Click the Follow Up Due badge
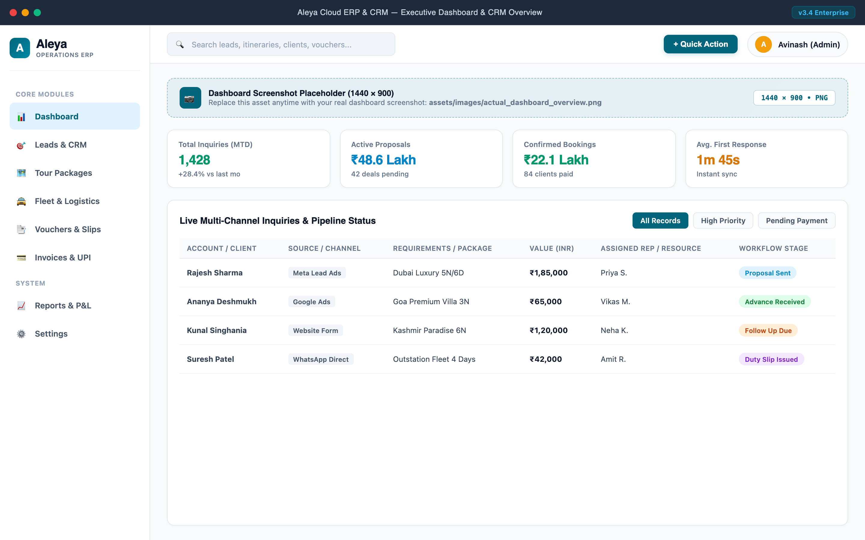Viewport: 865px width, 540px height. (x=768, y=330)
